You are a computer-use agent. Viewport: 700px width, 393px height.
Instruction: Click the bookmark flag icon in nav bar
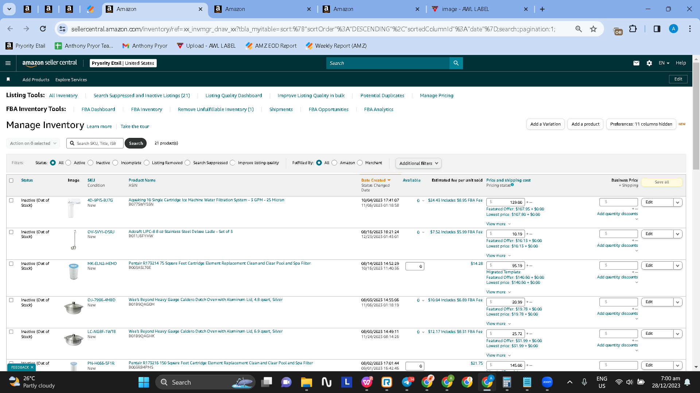pyautogui.click(x=8, y=79)
